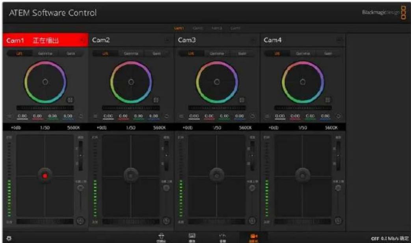411x243 pixels.
Task: Click the red Cam1 on-air header
Action: 45,40
